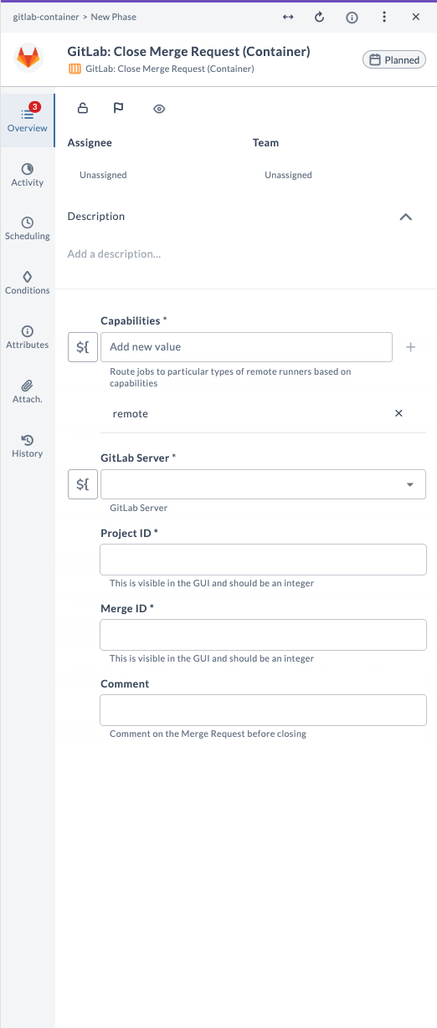Click Add a description text
Screen dimensions: 437x1028
(114, 253)
